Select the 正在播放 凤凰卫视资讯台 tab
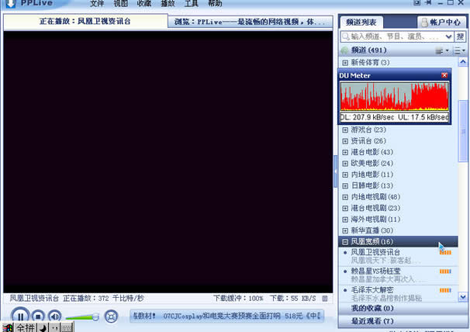Screen dimensions: 470x332 [85, 21]
